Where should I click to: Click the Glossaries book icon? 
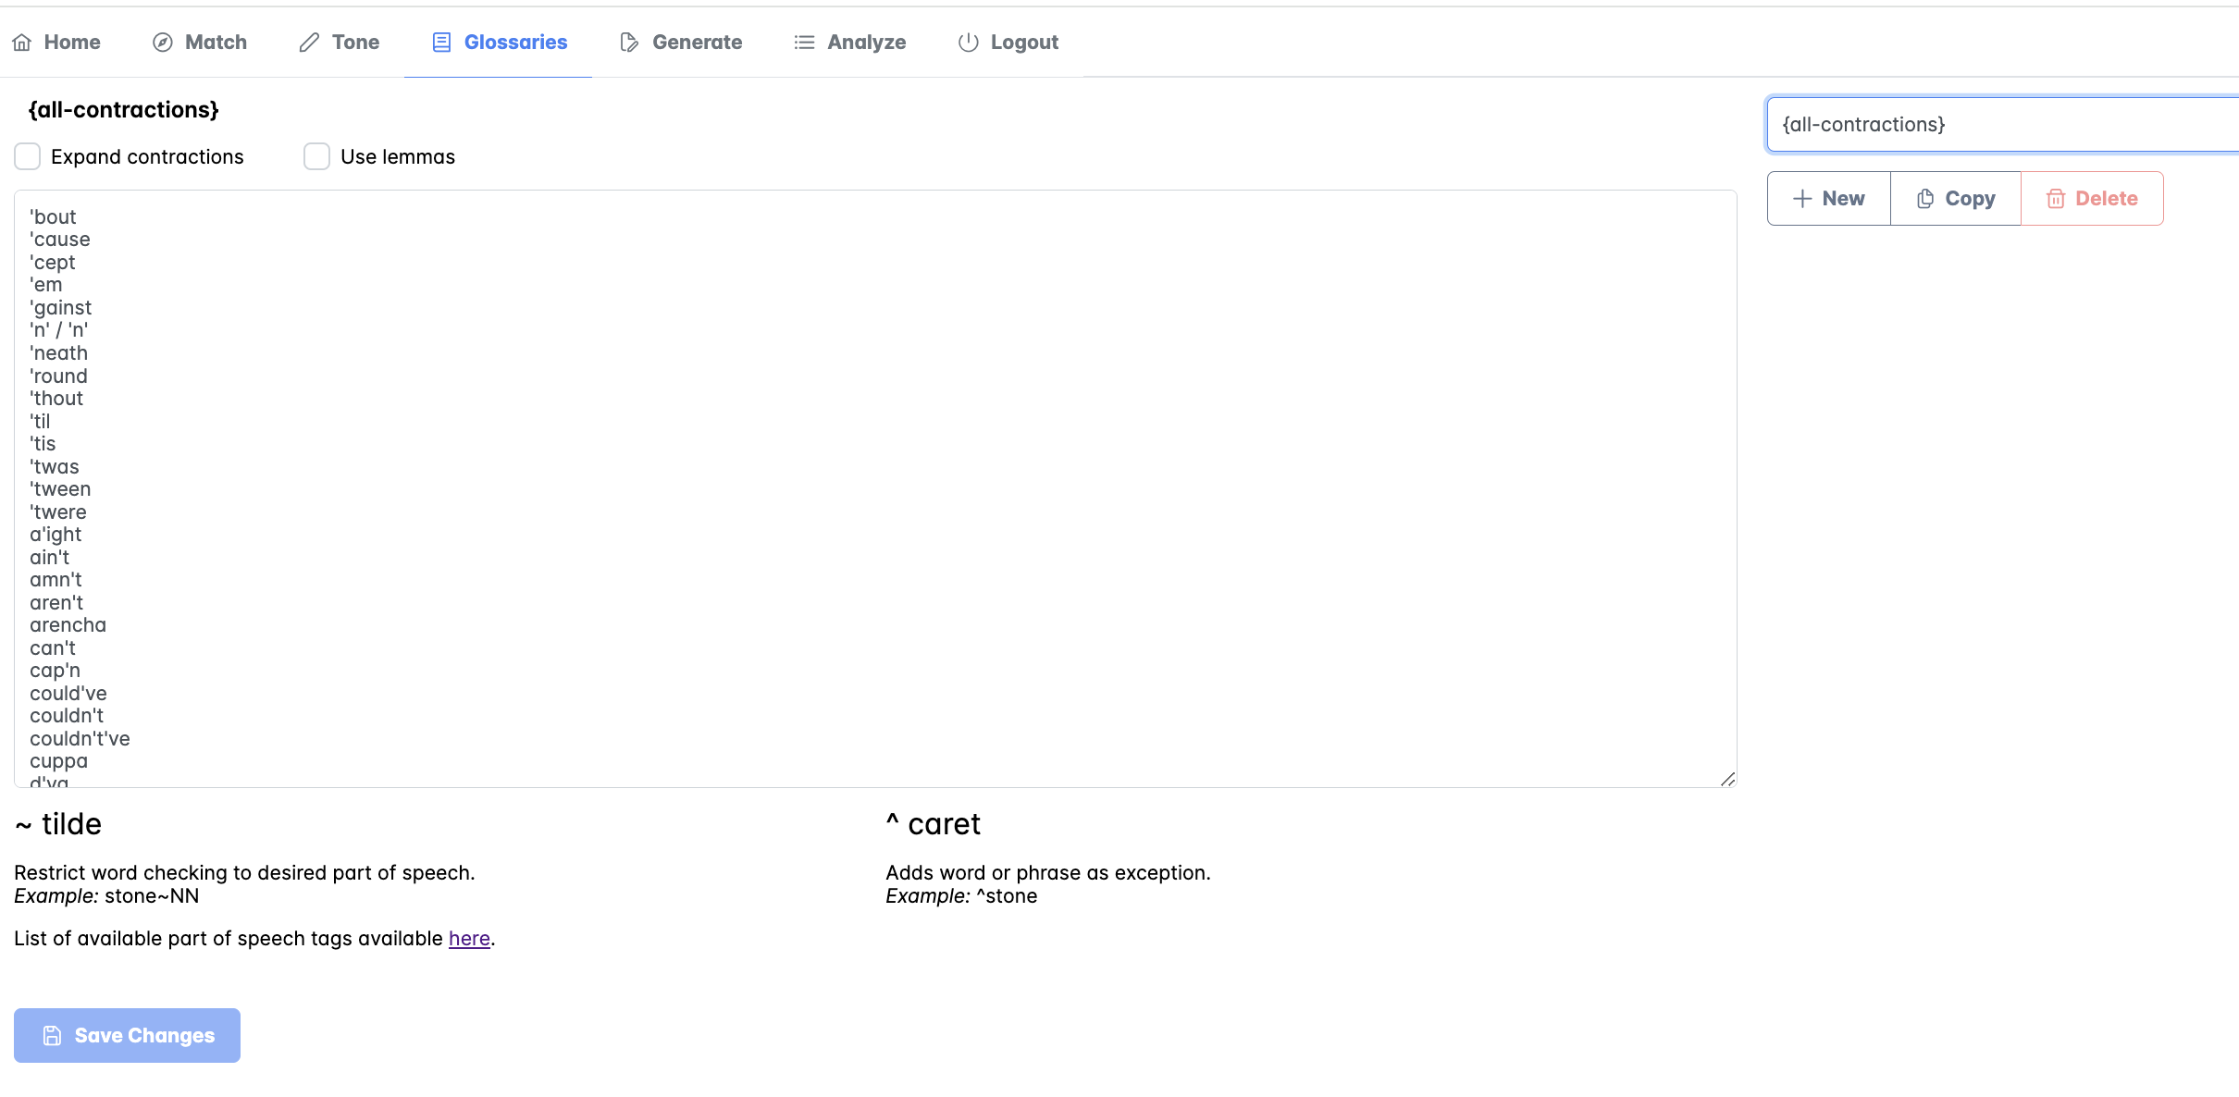point(441,43)
